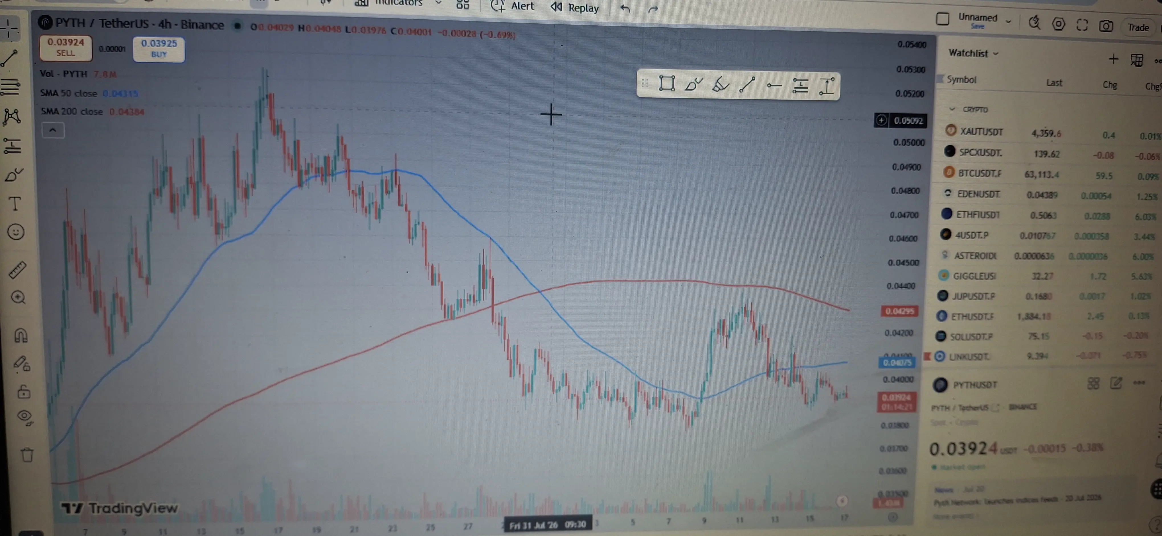The image size is (1162, 536).
Task: Select the brush tool in favorites toolbar
Action: pos(693,84)
